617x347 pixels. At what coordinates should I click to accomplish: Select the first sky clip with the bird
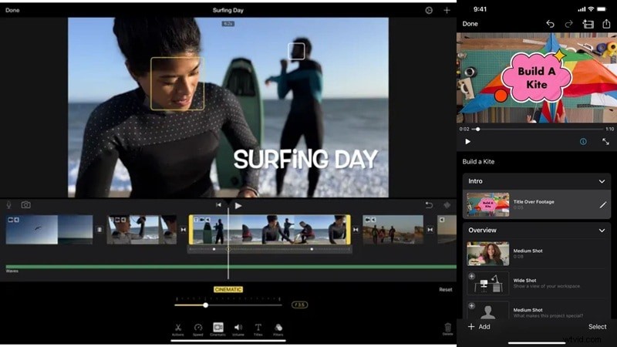coord(49,230)
